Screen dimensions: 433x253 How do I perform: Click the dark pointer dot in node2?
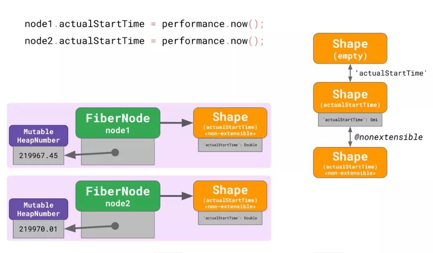point(115,226)
